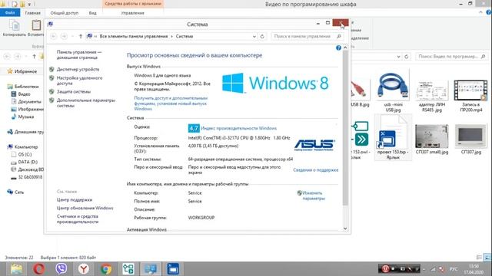The height and width of the screenshot is (276, 492).
Task: Click РУС language indicator in tray
Action: tap(454, 269)
